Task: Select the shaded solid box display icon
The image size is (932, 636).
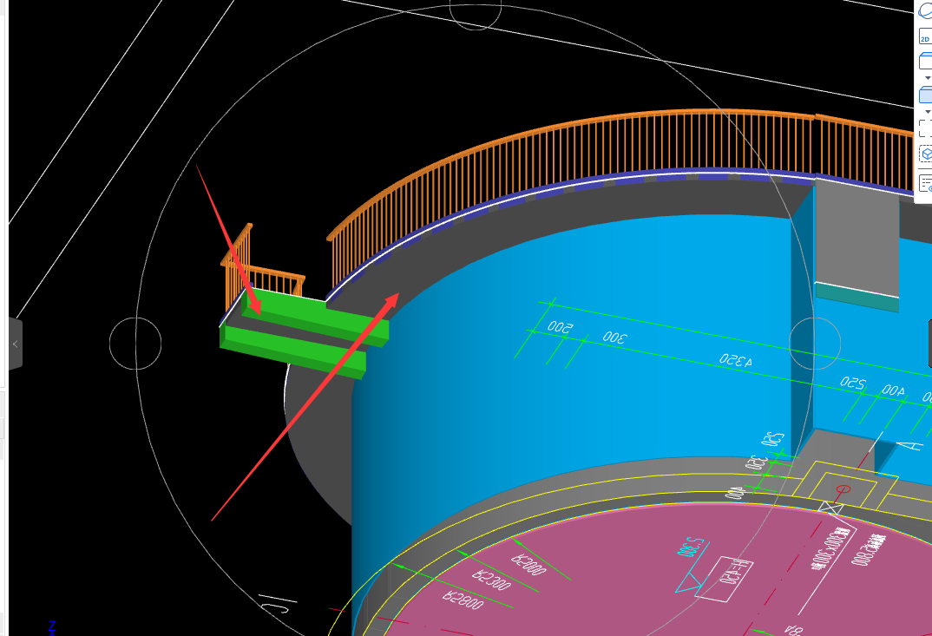Action: (x=926, y=95)
